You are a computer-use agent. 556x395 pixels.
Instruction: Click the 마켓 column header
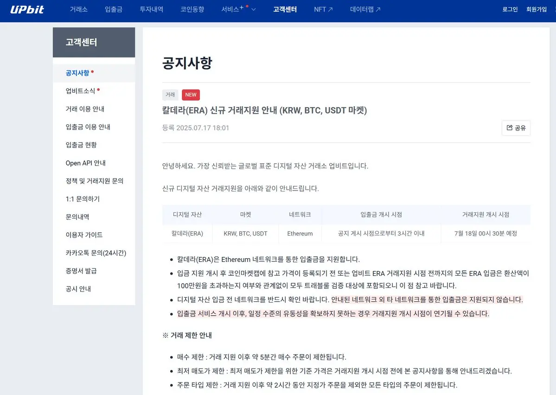click(x=245, y=215)
